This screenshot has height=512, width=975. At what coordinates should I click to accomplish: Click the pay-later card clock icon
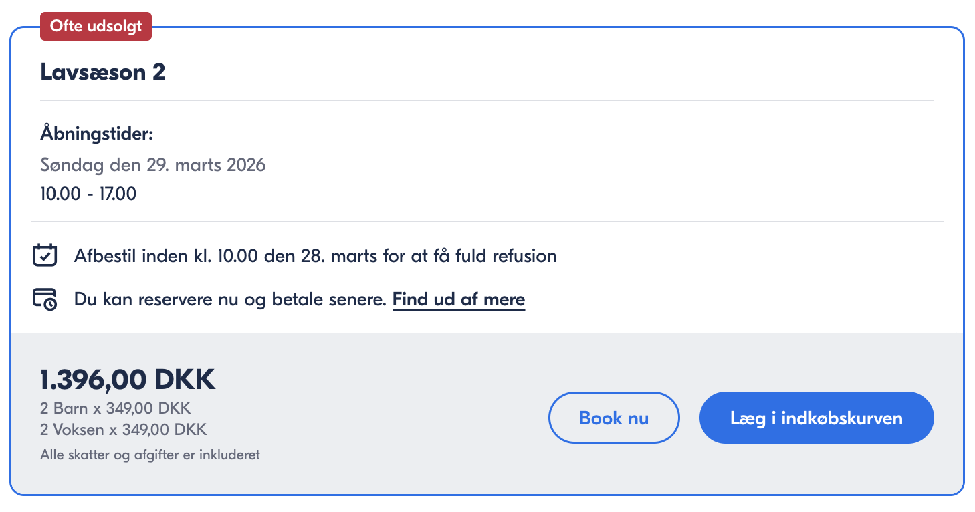tap(45, 299)
